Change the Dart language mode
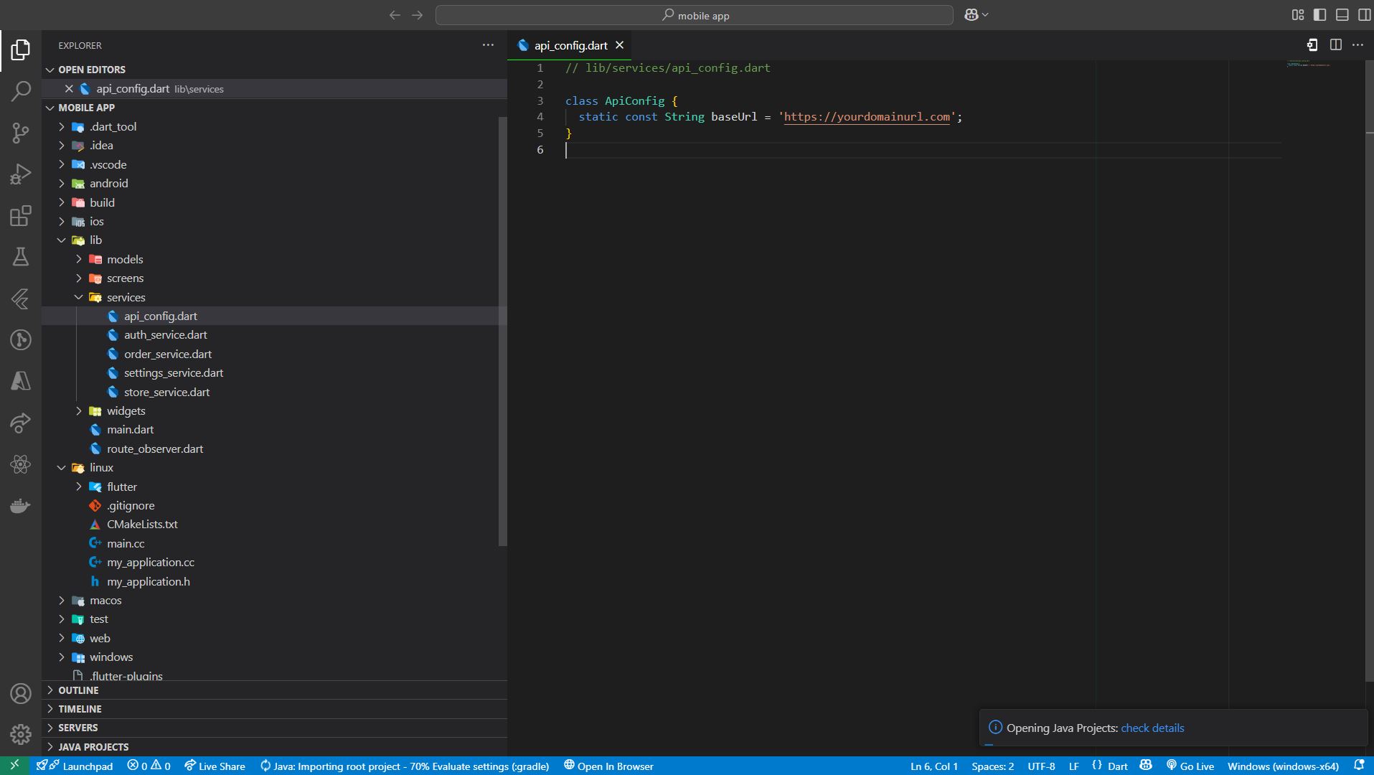This screenshot has height=775, width=1374. (x=1118, y=766)
